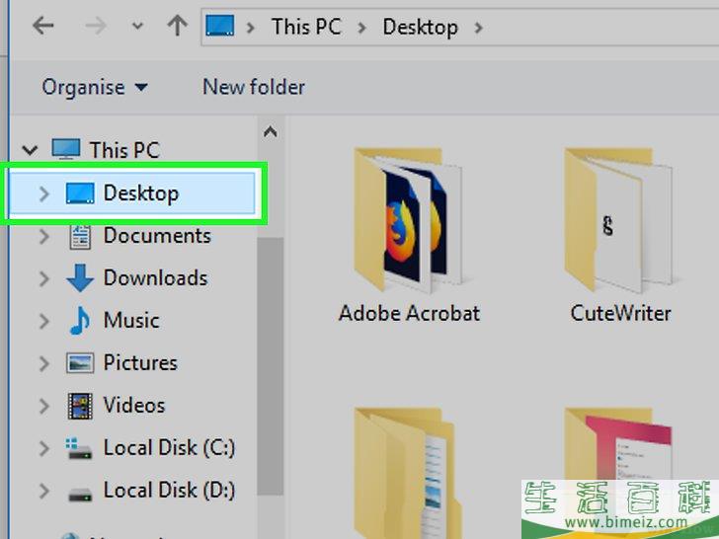The image size is (719, 539).
Task: Click the Videos film icon
Action: 80,406
